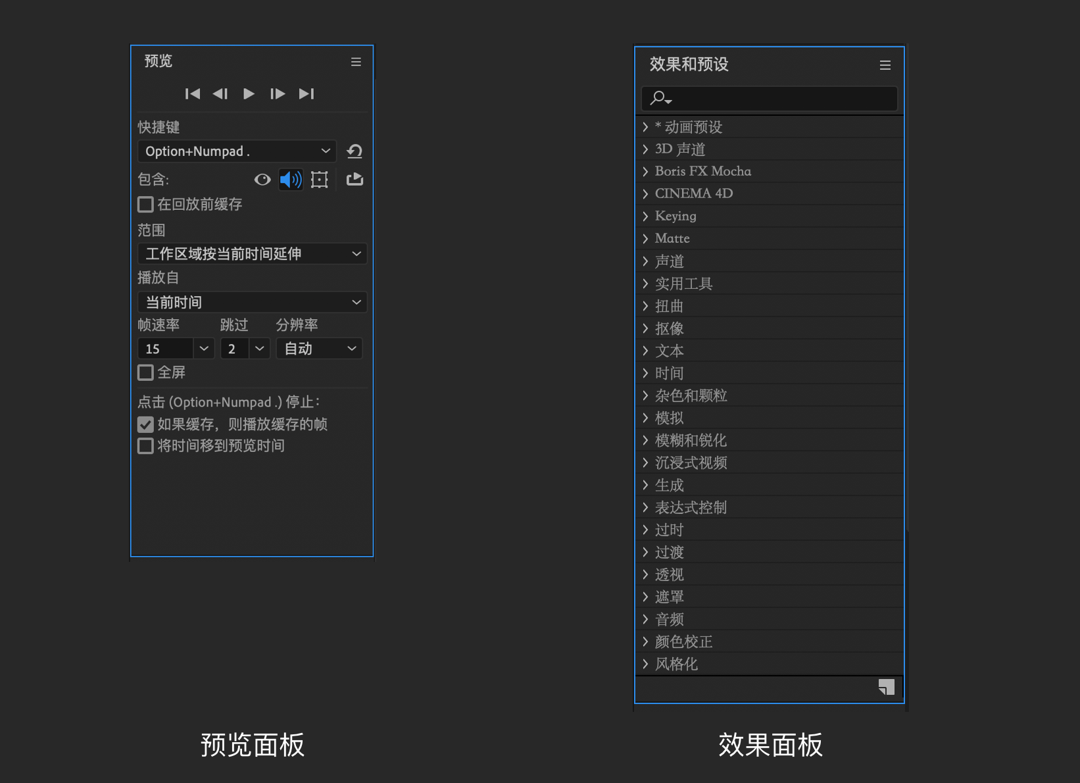This screenshot has width=1080, height=783.
Task: Step forward one frame in preview
Action: click(278, 94)
